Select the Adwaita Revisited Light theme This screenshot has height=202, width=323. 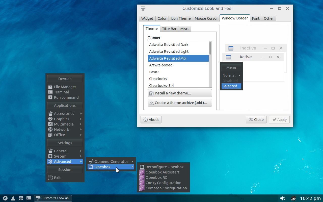click(x=178, y=52)
